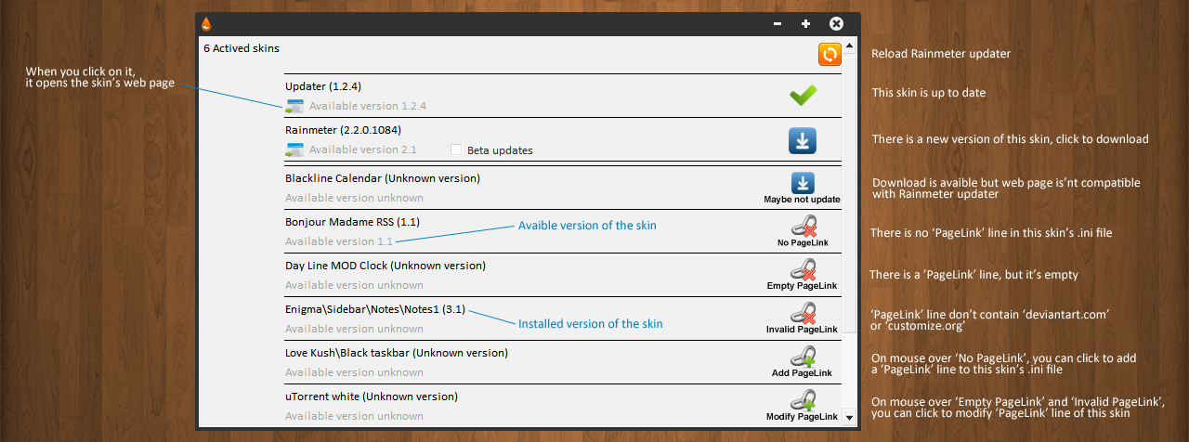Select 'Blackline Calendar (Unknown version)' row
The height and width of the screenshot is (442, 1189).
coord(383,177)
